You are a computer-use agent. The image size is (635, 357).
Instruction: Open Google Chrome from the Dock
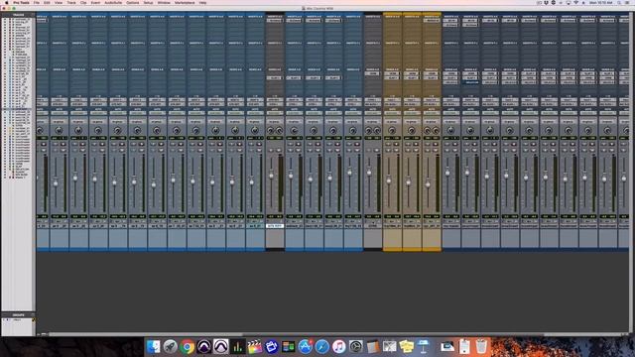tap(188, 346)
